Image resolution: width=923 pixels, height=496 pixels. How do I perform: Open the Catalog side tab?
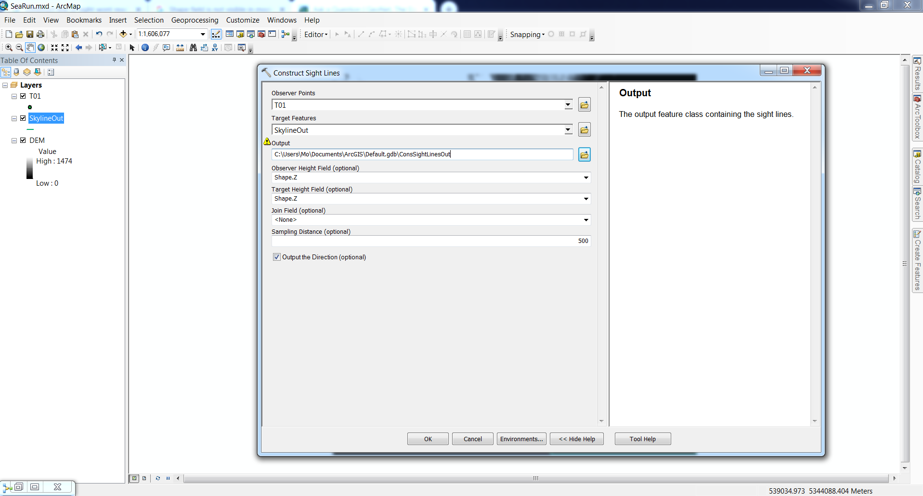tap(918, 166)
